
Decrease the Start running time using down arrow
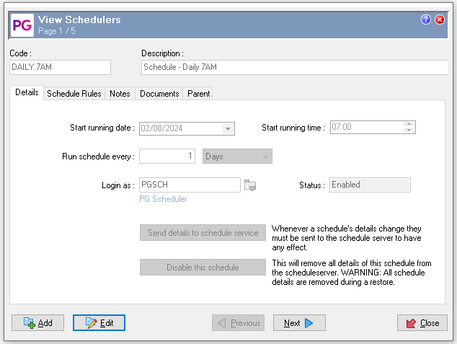(x=409, y=131)
